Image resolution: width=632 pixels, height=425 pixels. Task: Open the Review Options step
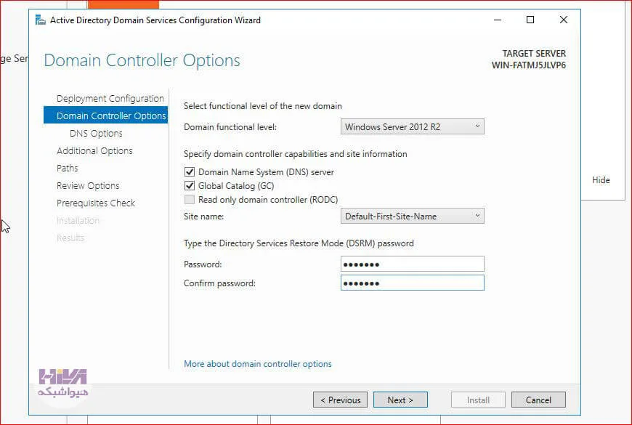tap(88, 185)
